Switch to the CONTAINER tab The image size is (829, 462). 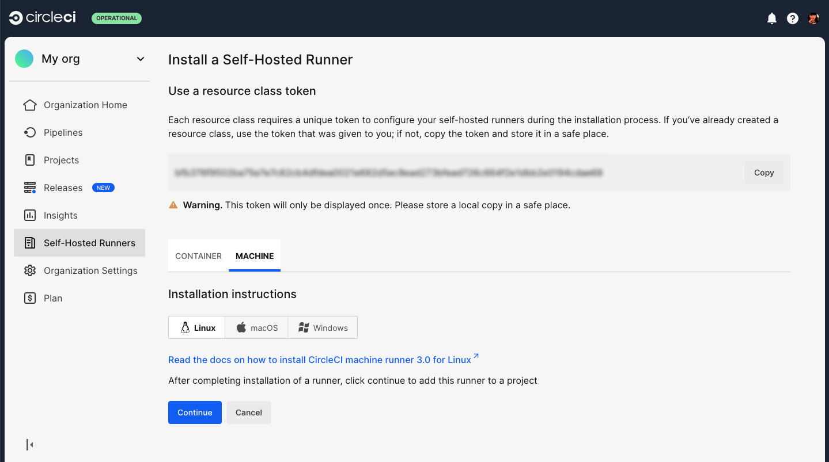(198, 256)
